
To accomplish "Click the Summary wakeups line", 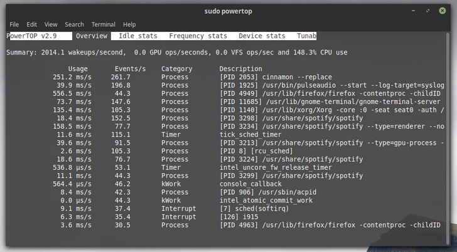I will click(176, 53).
